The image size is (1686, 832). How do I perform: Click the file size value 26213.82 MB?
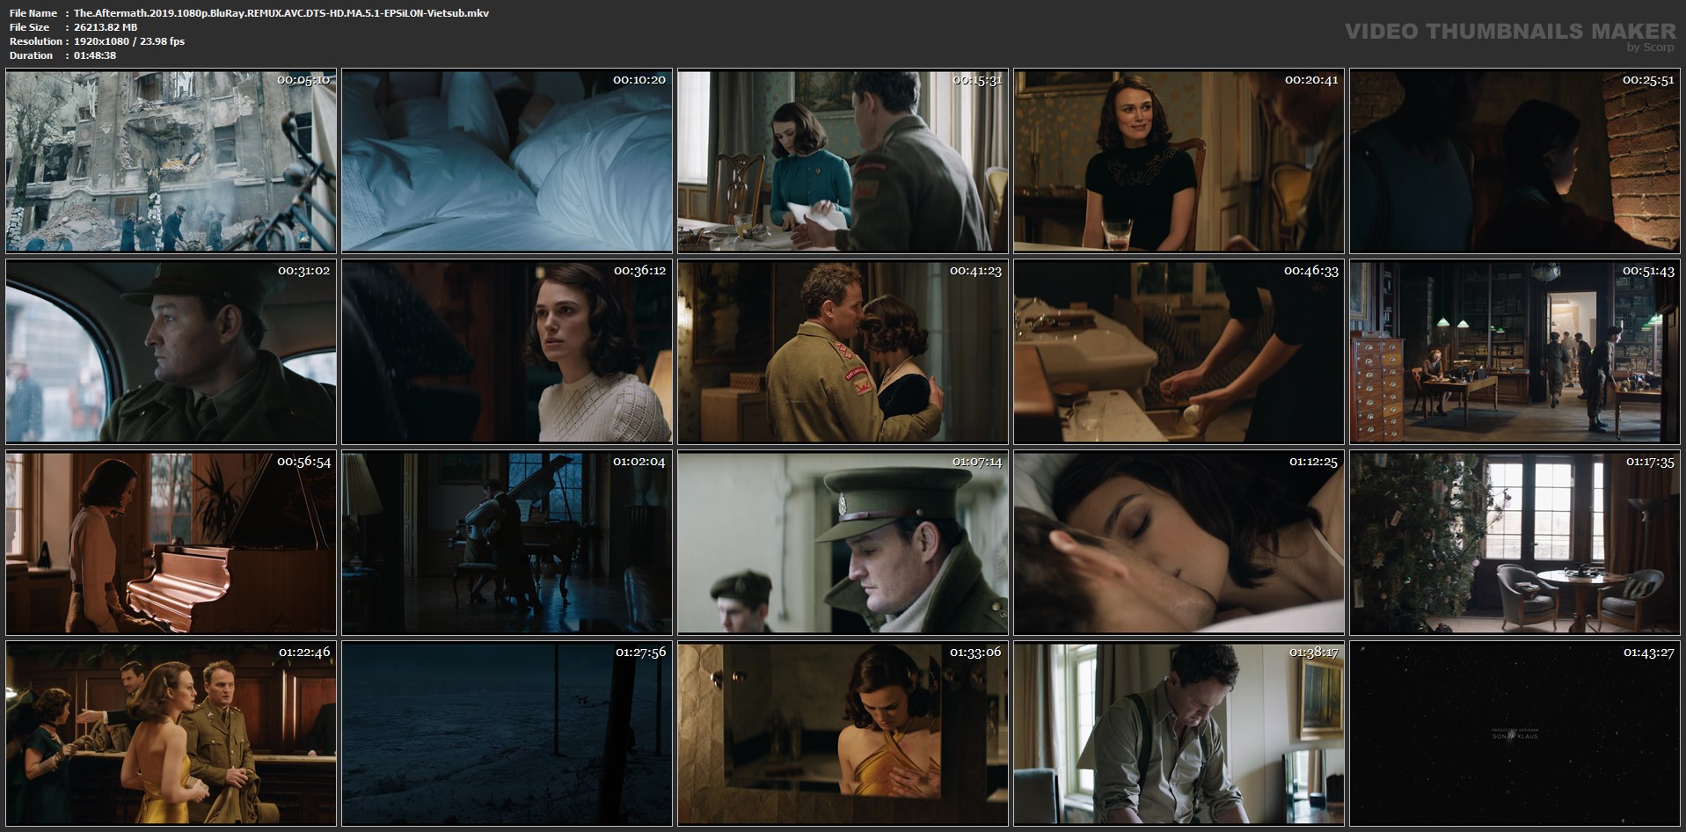coord(106,27)
